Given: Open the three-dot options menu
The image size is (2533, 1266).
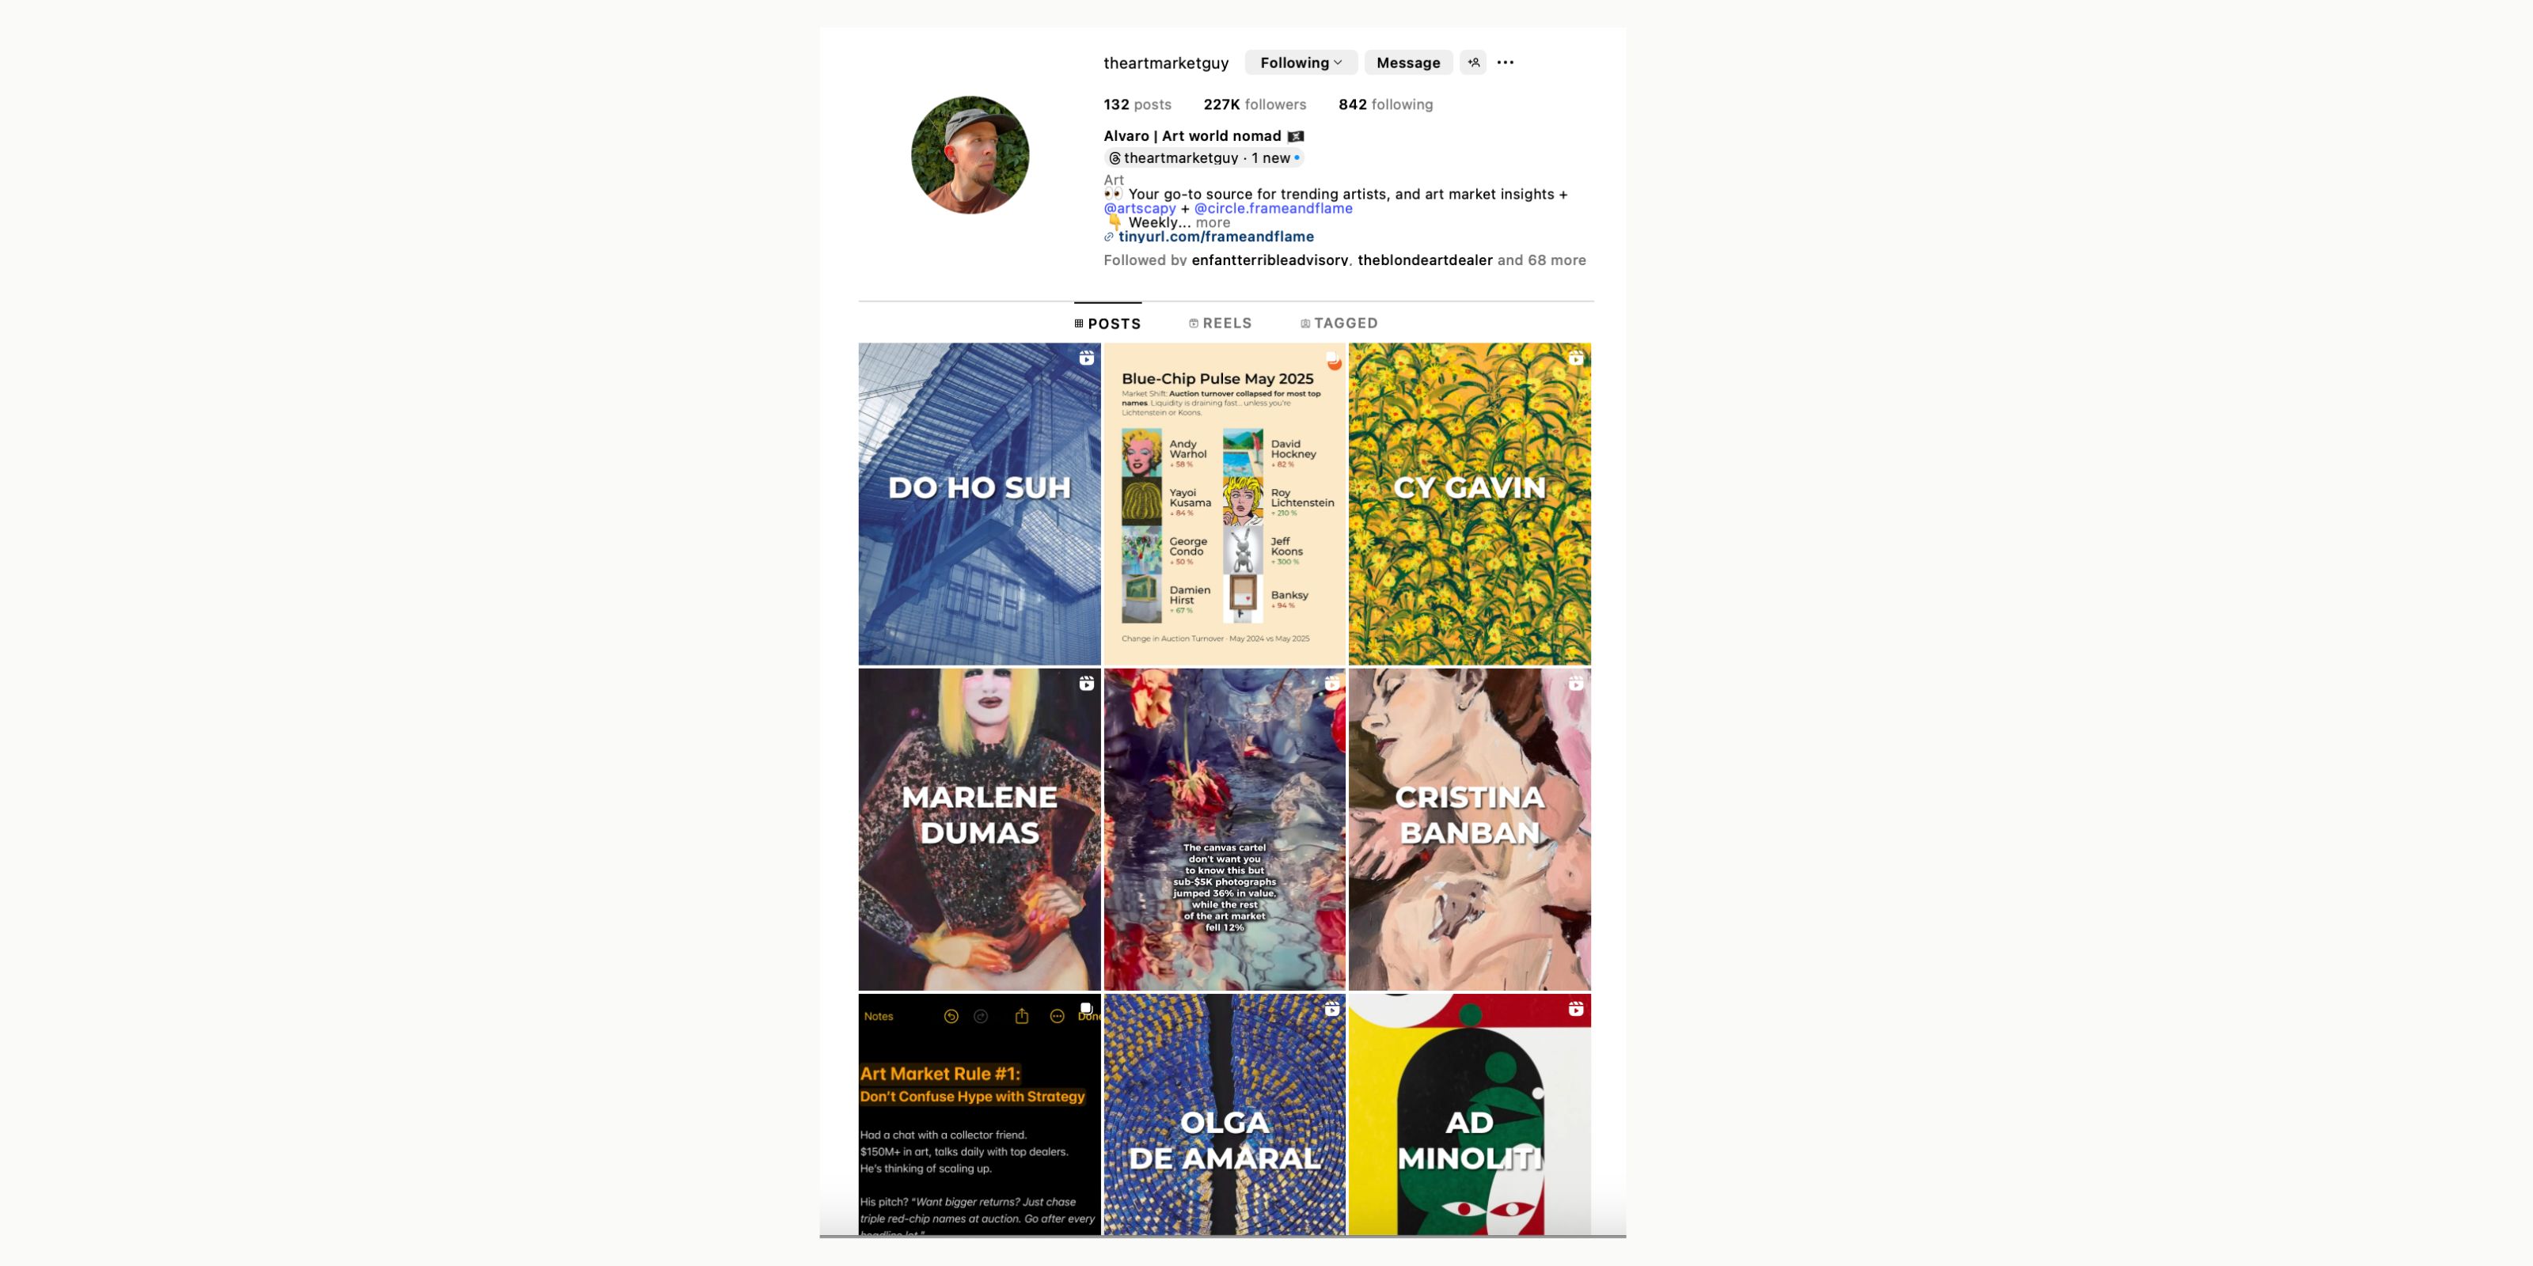Looking at the screenshot, I should pos(1505,63).
